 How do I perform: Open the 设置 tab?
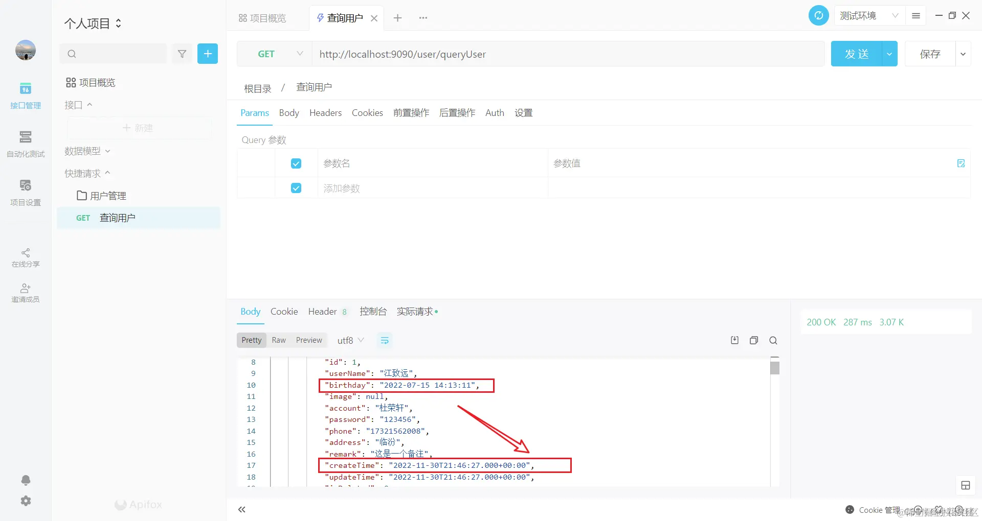[x=524, y=113]
